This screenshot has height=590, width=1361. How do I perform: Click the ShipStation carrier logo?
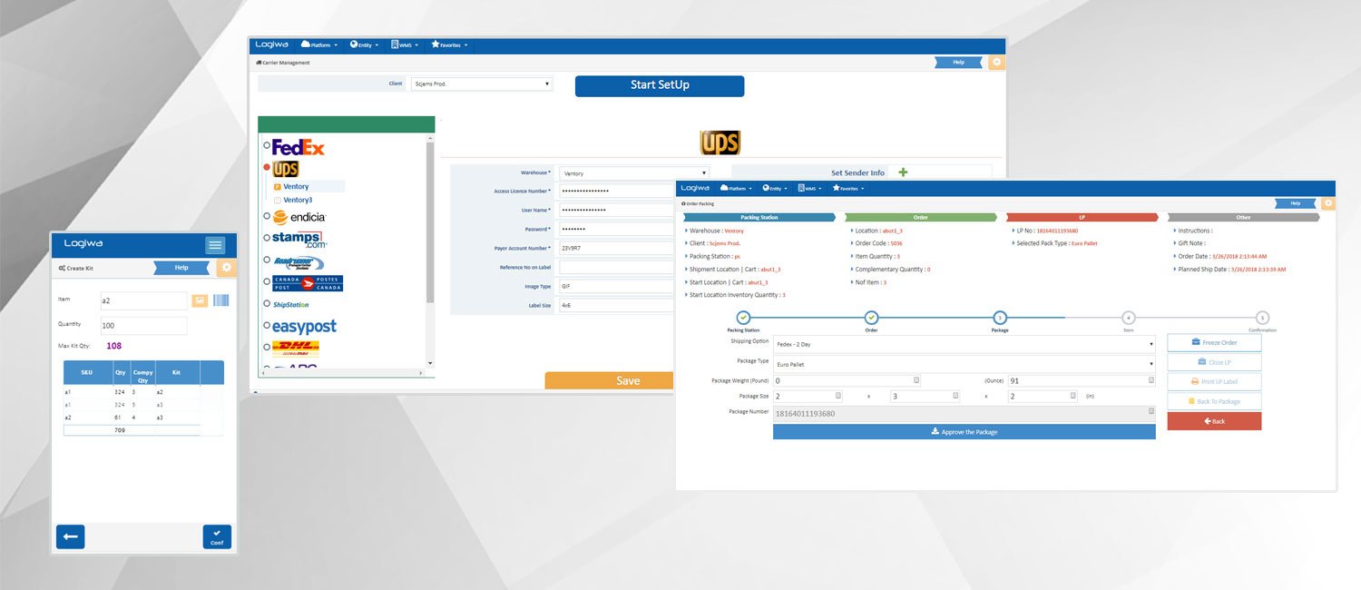290,305
